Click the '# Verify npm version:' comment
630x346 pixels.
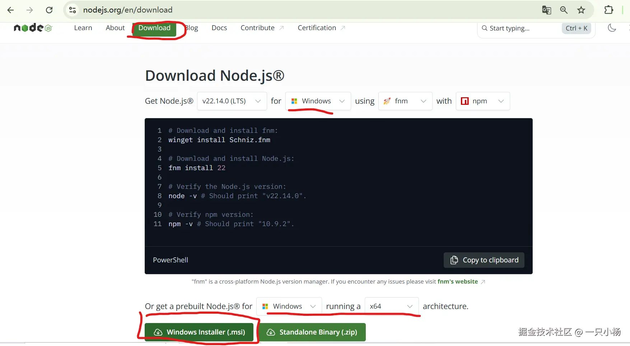[211, 215]
